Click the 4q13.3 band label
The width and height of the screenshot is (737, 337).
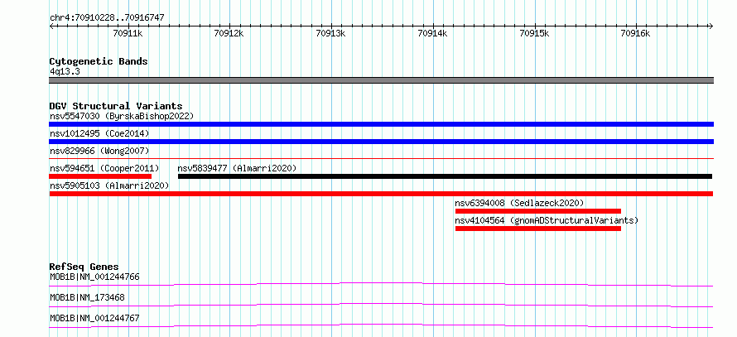click(x=65, y=71)
